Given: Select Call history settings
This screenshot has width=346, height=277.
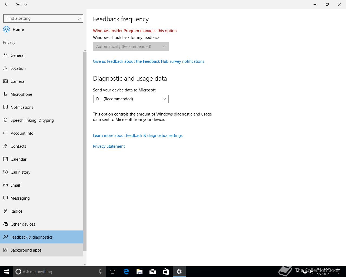Looking at the screenshot, I should pyautogui.click(x=42, y=172).
